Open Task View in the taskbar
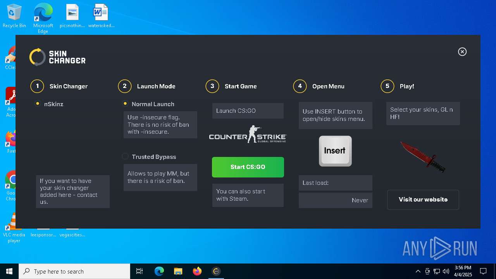Viewport: 496px width, 279px height. point(139,271)
